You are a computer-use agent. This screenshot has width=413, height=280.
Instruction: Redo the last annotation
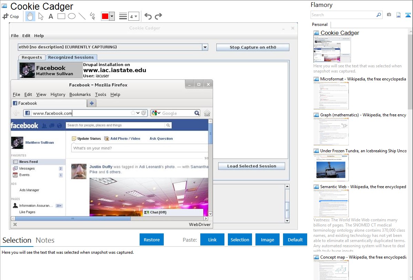point(158,16)
